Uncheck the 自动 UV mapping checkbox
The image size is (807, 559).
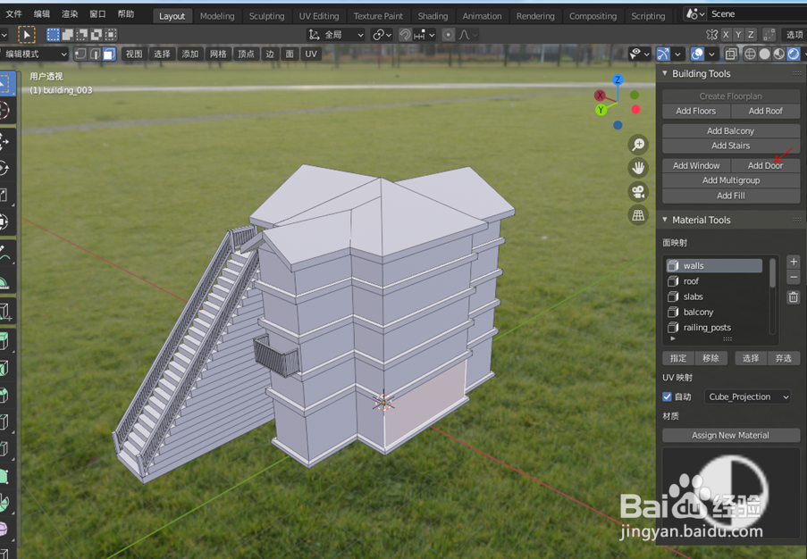coord(667,396)
